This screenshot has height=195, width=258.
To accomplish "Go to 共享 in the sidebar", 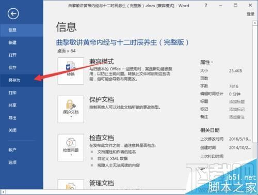I will 22,105.
